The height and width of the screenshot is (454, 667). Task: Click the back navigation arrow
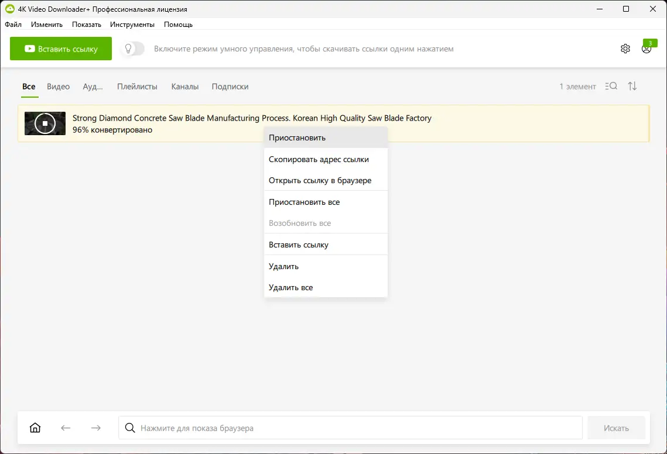point(66,428)
